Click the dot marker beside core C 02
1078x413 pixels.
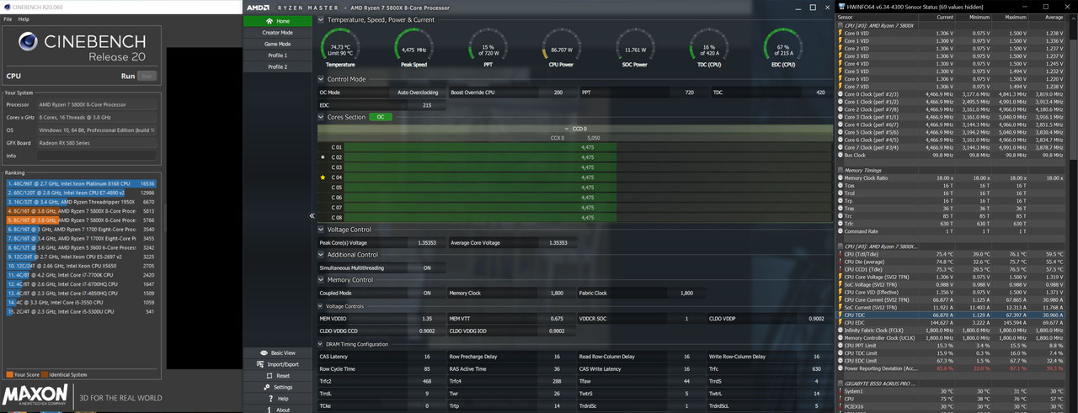click(x=323, y=157)
